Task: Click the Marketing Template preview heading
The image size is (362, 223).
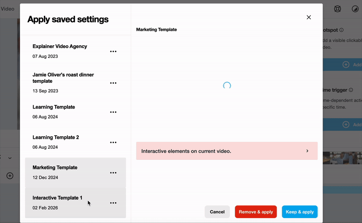Action: click(157, 29)
